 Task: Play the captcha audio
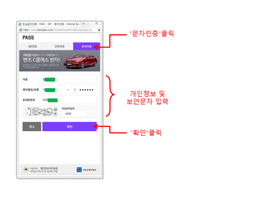pos(56,114)
